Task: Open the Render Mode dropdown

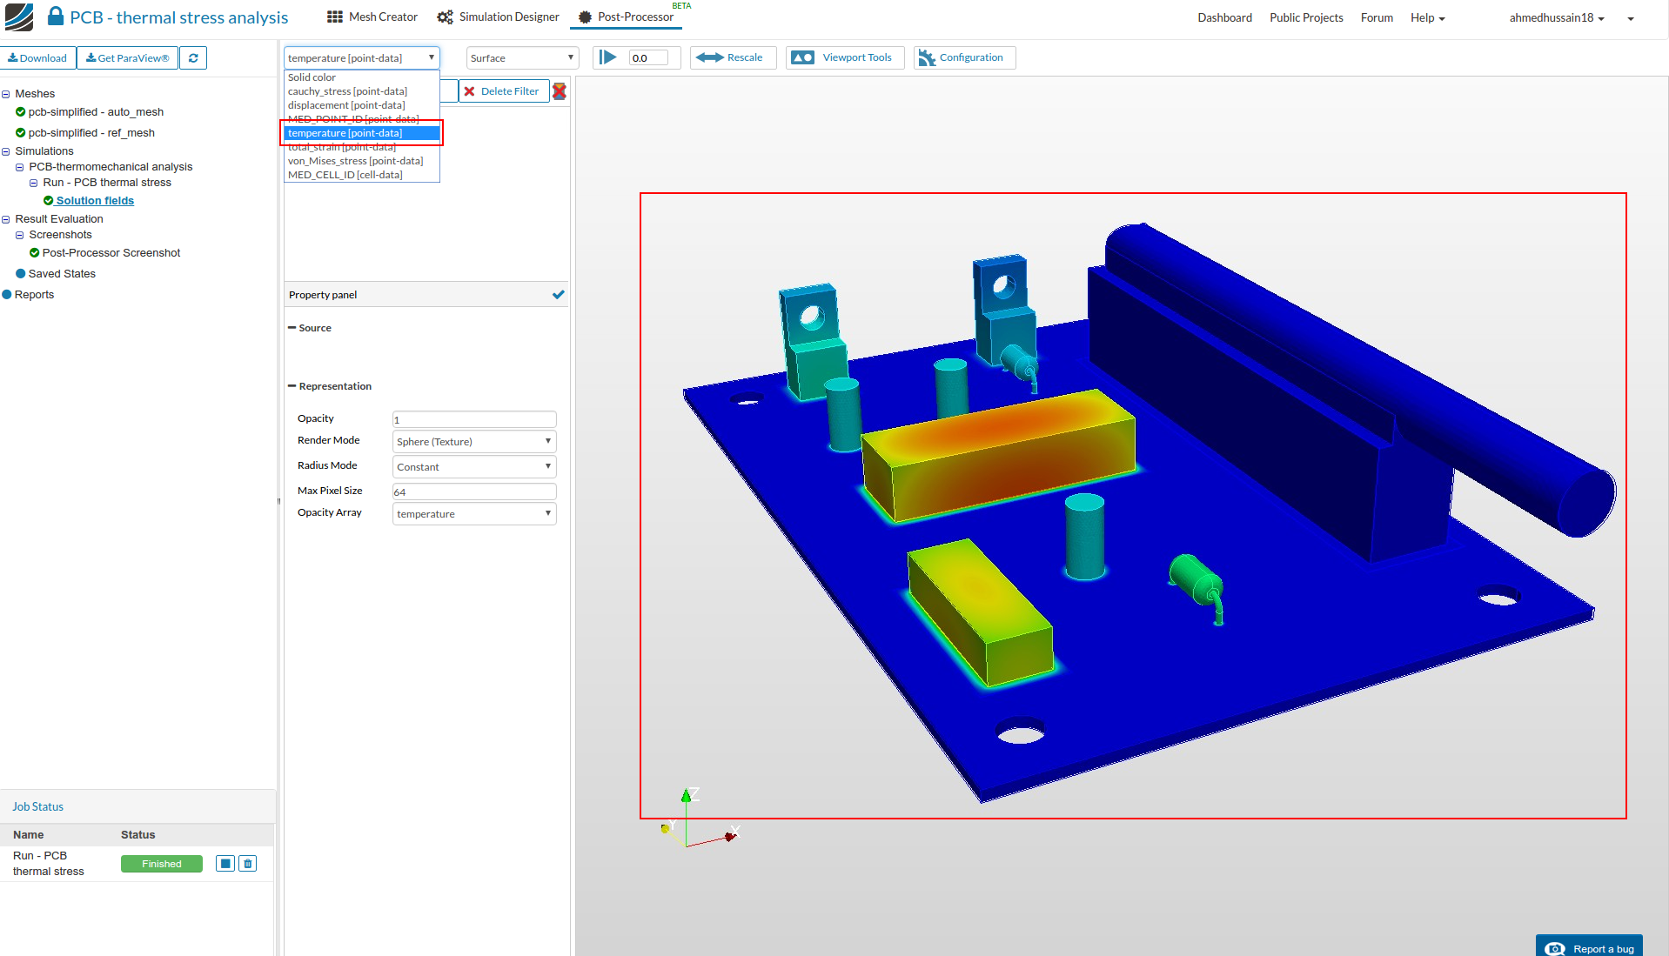Action: click(x=473, y=442)
